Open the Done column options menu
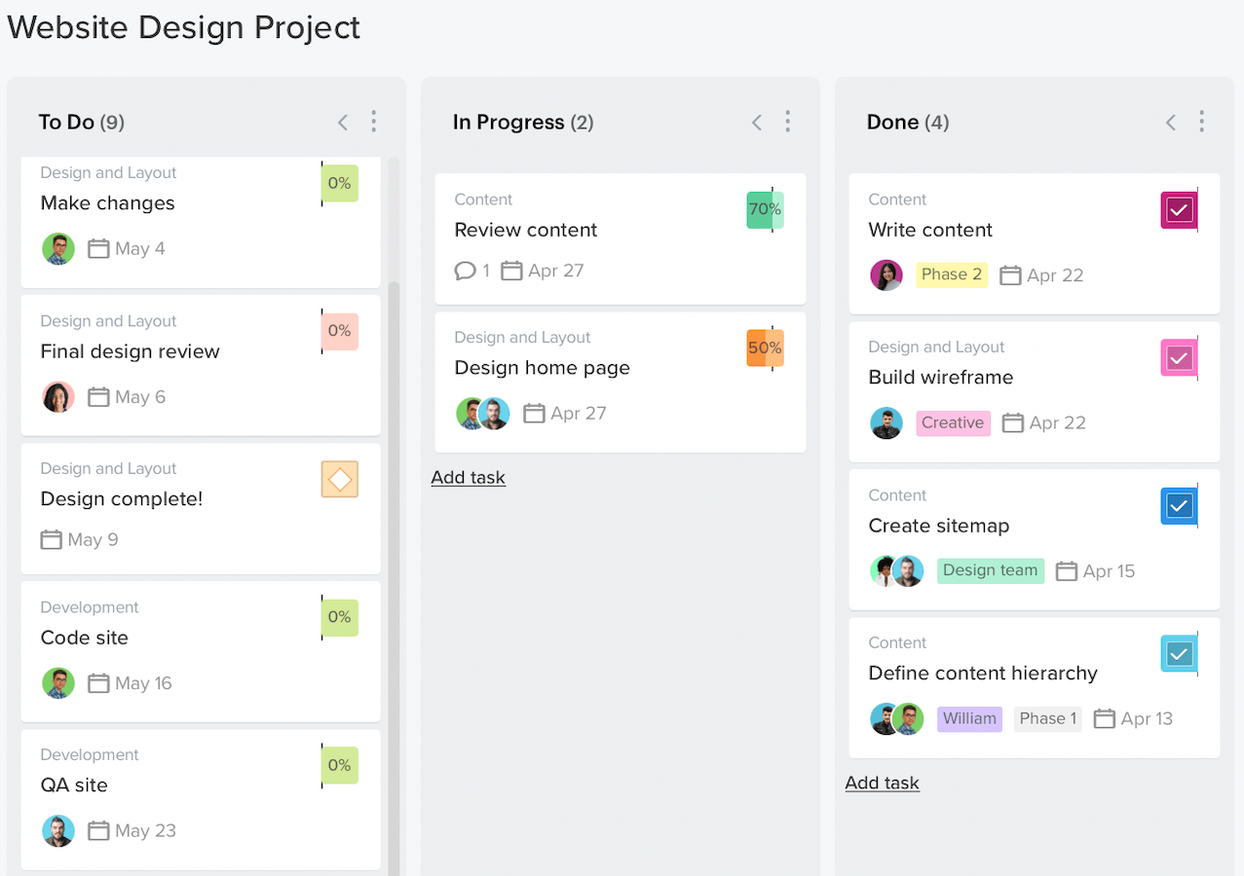The image size is (1244, 876). point(1201,122)
